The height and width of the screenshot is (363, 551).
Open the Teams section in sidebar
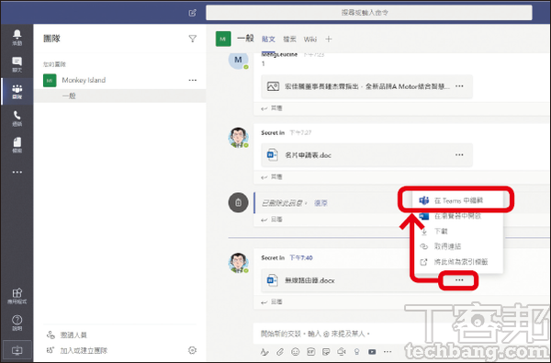point(17,92)
